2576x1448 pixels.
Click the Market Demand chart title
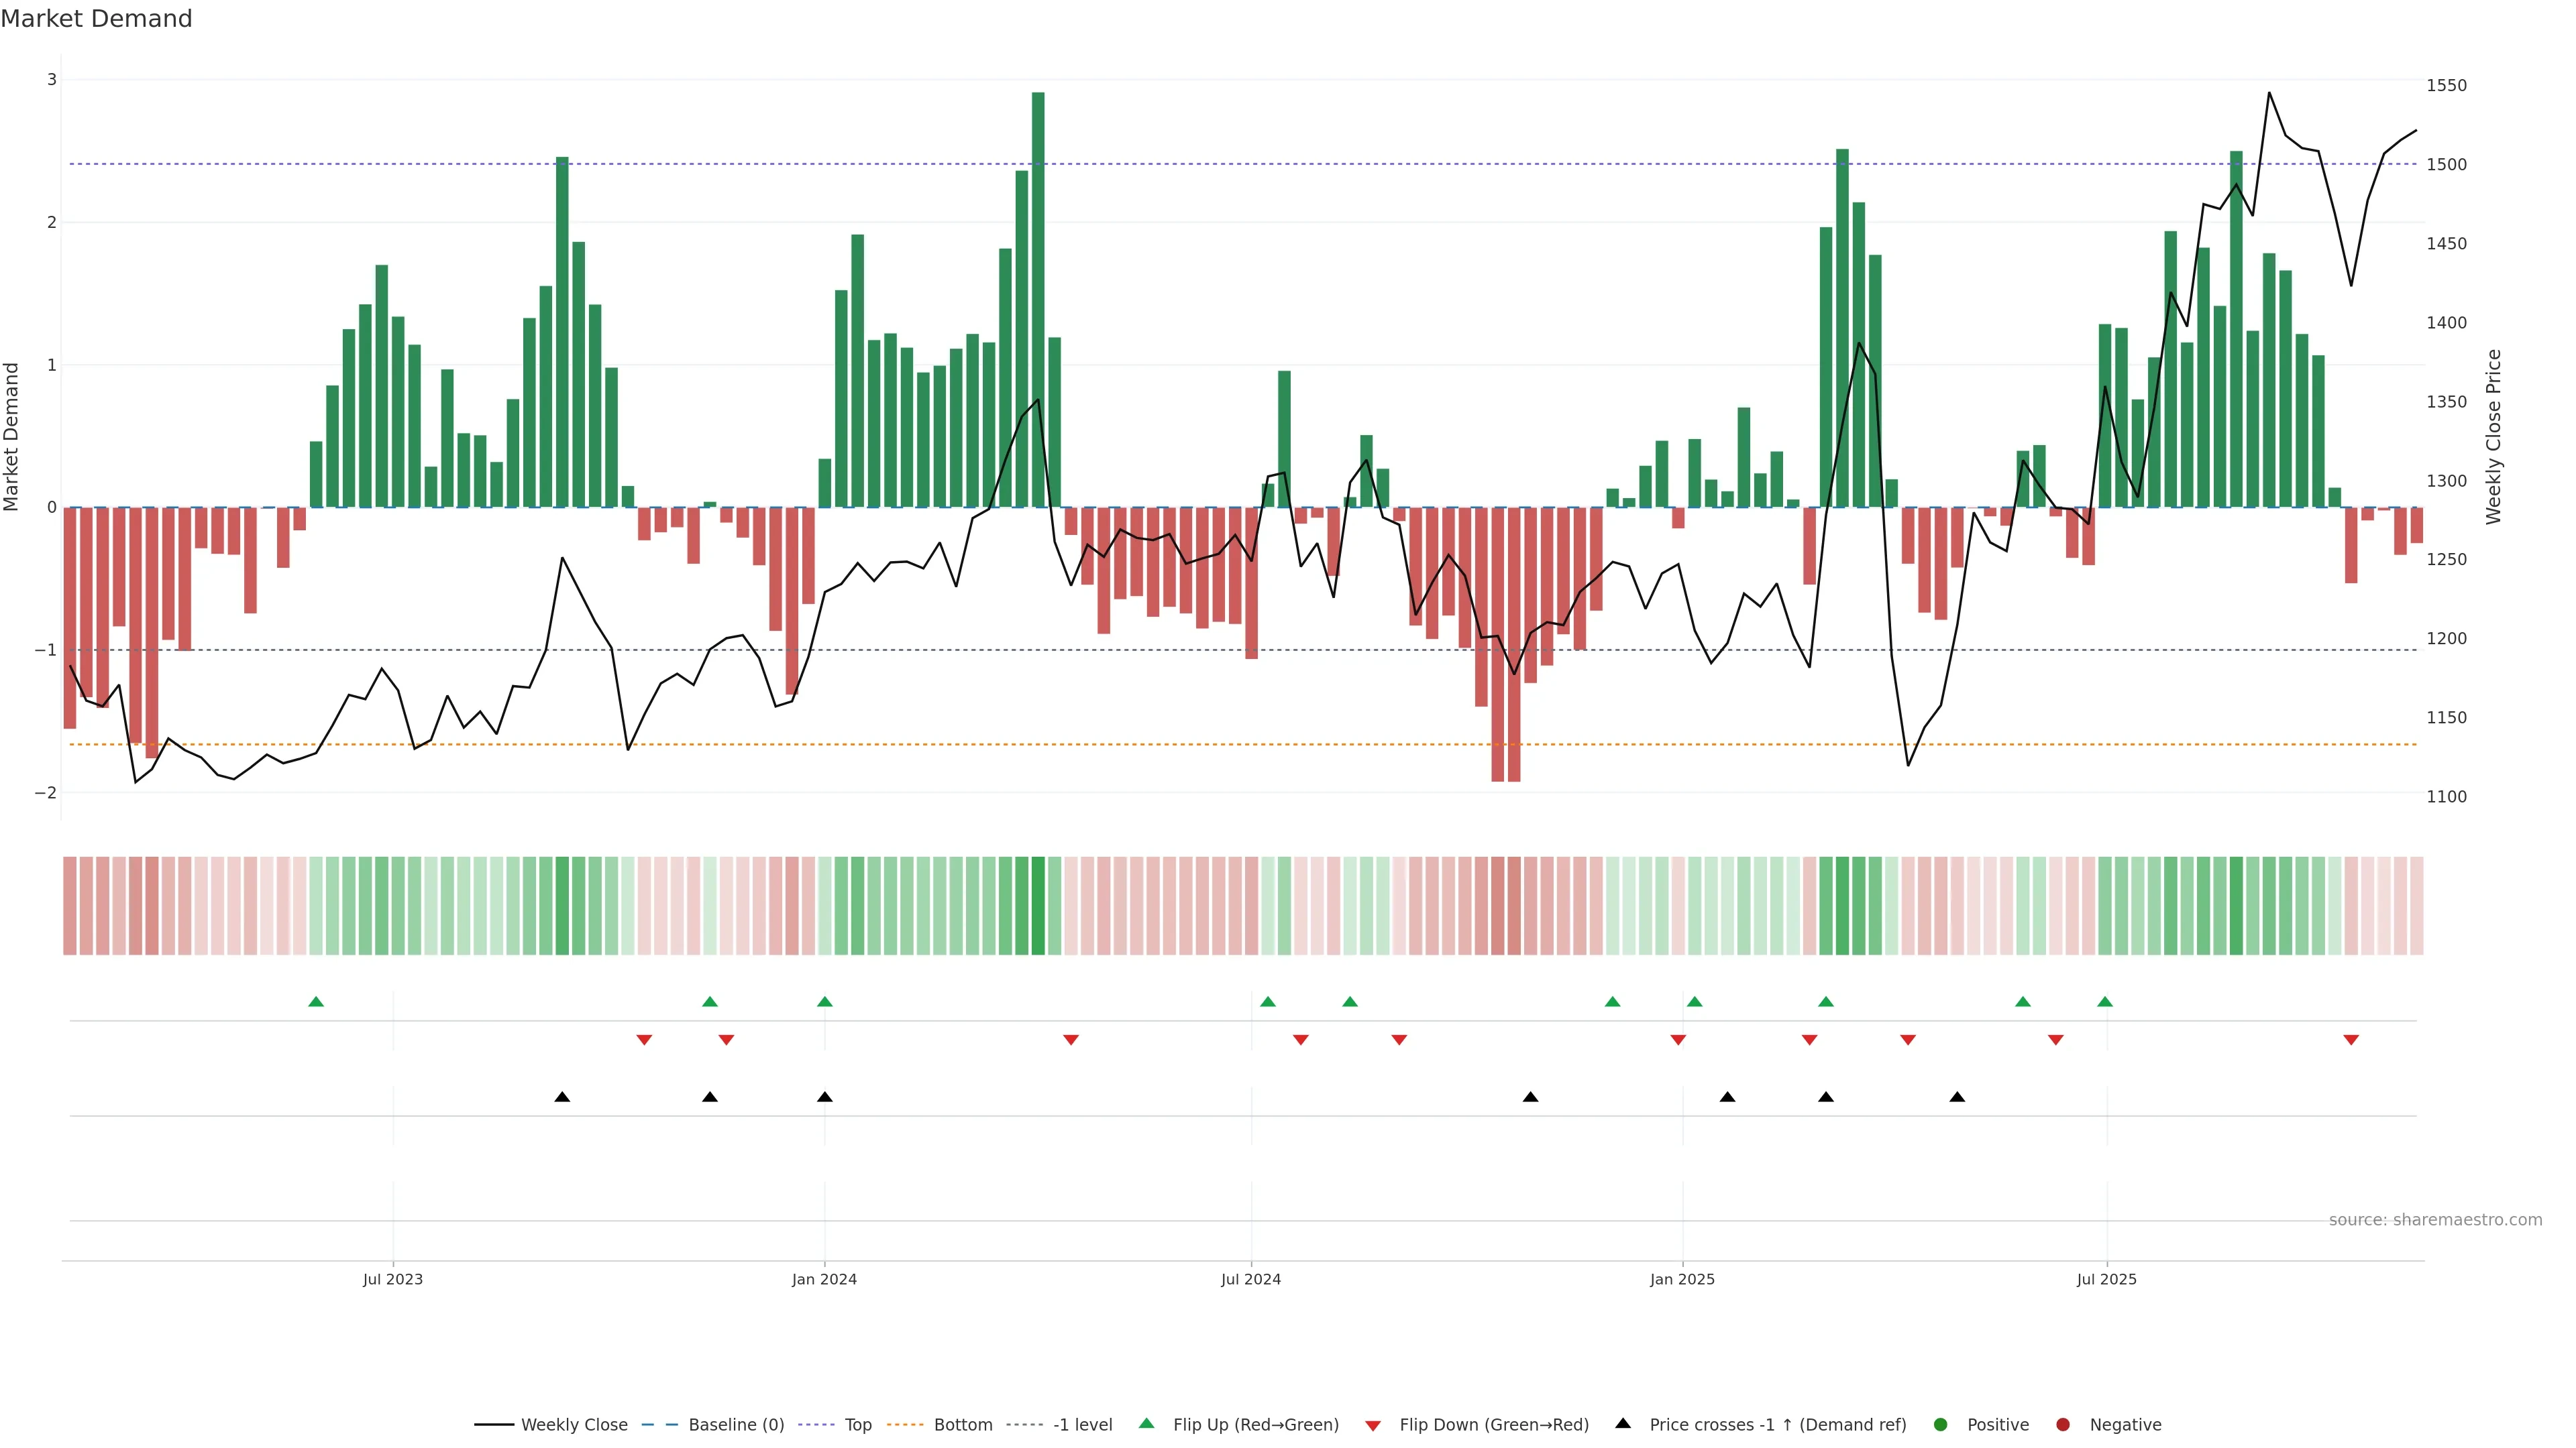pyautogui.click(x=96, y=19)
